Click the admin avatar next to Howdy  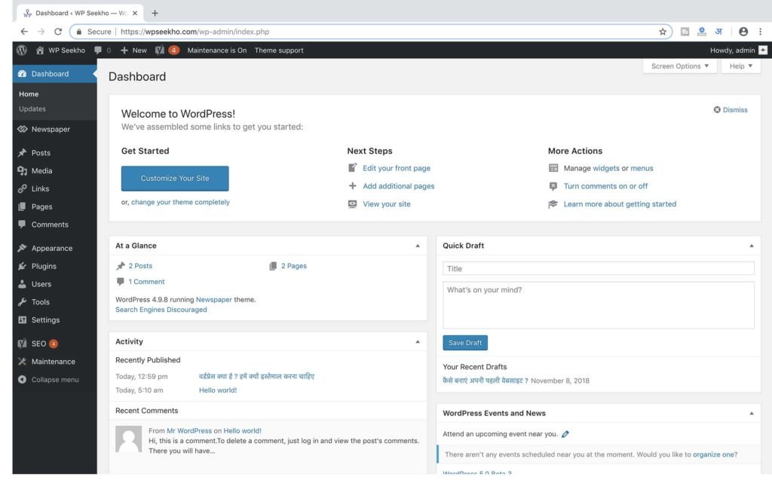point(763,50)
